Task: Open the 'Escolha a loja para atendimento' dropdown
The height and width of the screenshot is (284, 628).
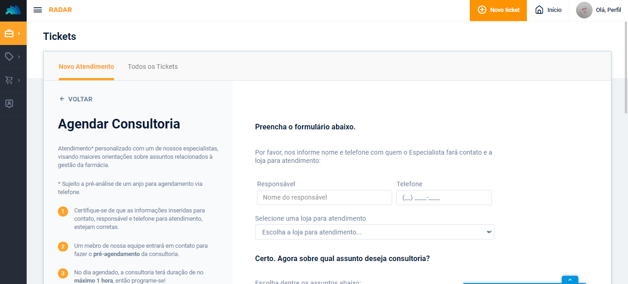Action: tap(374, 232)
